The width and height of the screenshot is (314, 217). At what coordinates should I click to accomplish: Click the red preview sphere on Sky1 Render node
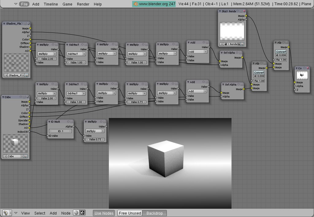pos(244,11)
